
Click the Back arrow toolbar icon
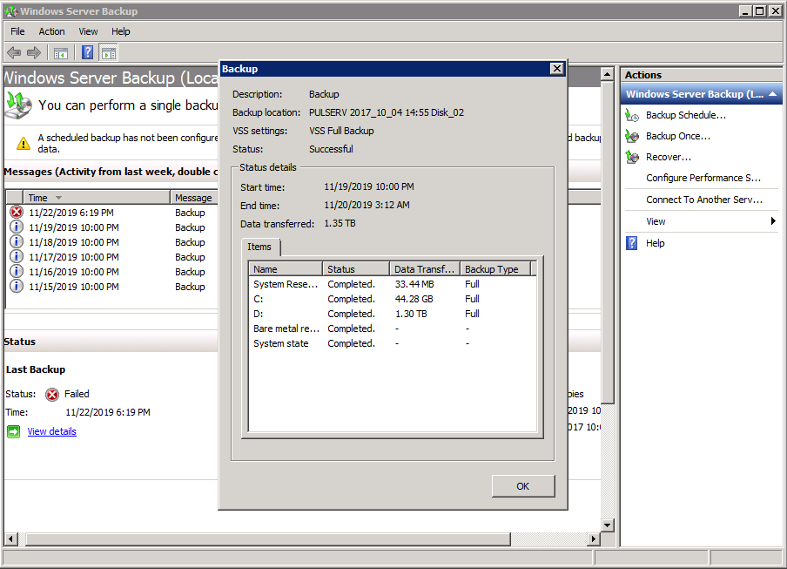[x=14, y=52]
